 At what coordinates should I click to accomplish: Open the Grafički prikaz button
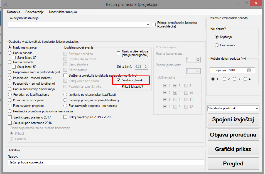tap(233, 149)
